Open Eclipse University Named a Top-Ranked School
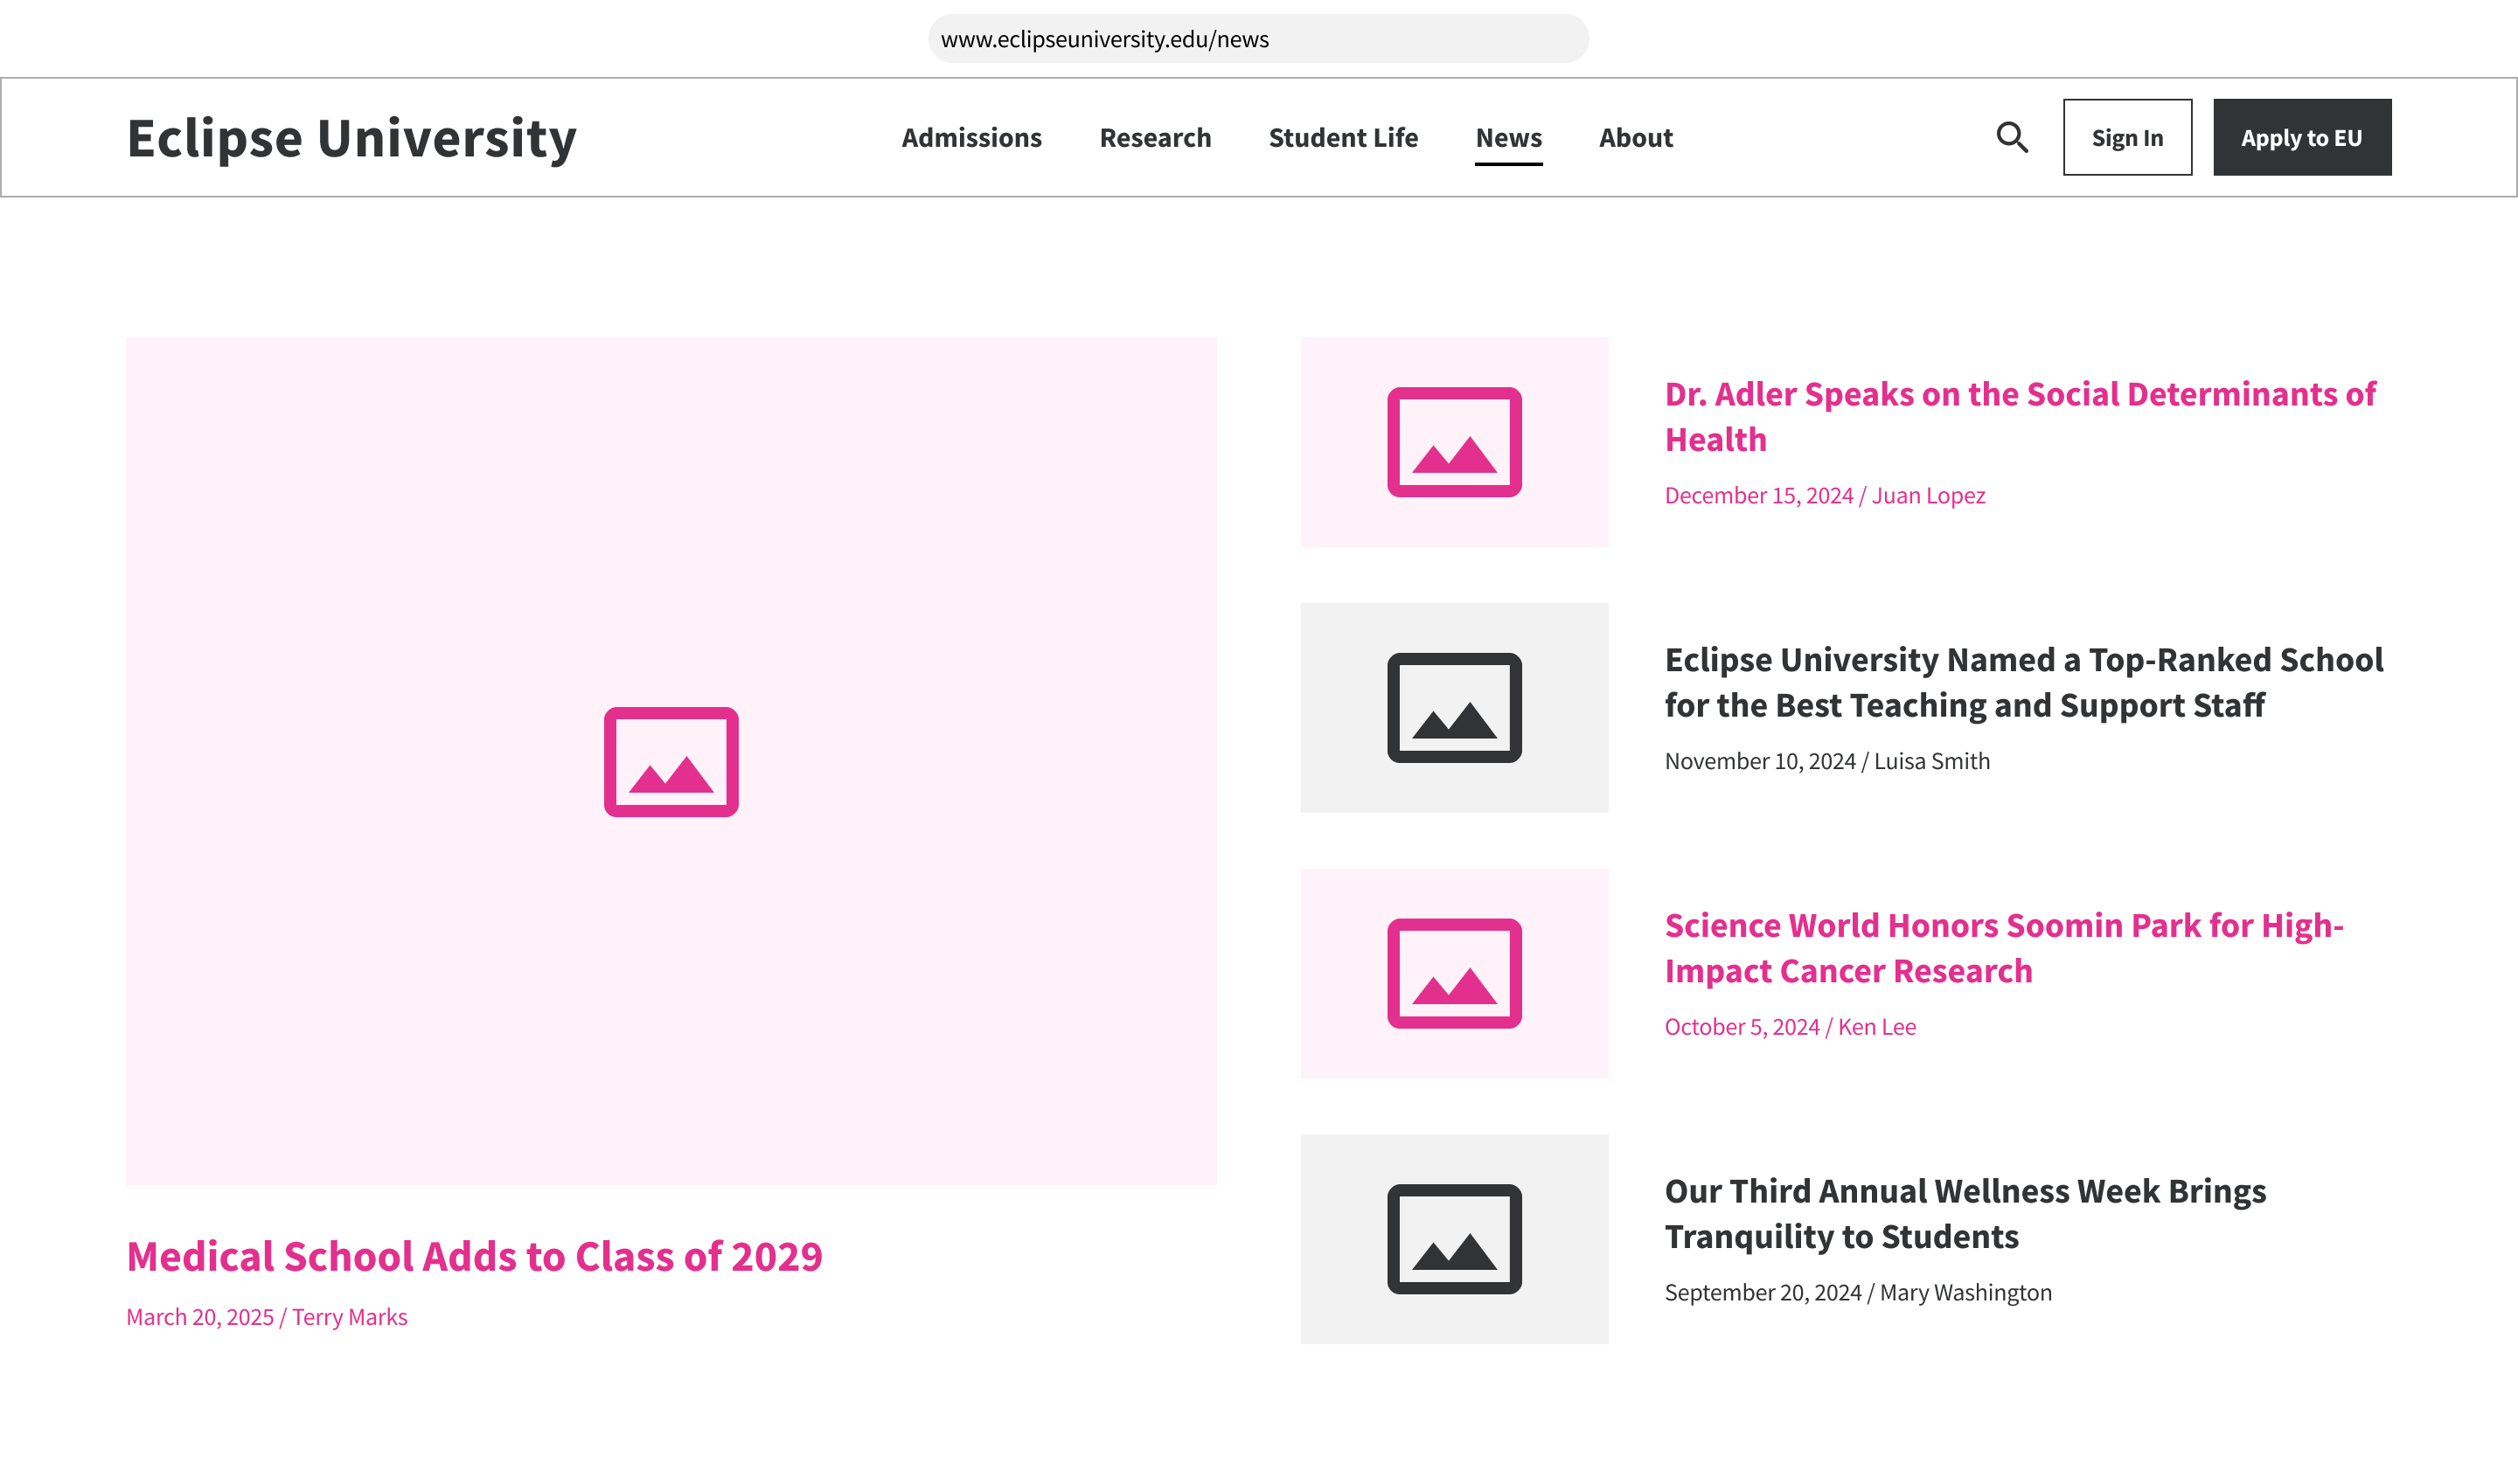2518x1484 pixels. click(x=2024, y=682)
